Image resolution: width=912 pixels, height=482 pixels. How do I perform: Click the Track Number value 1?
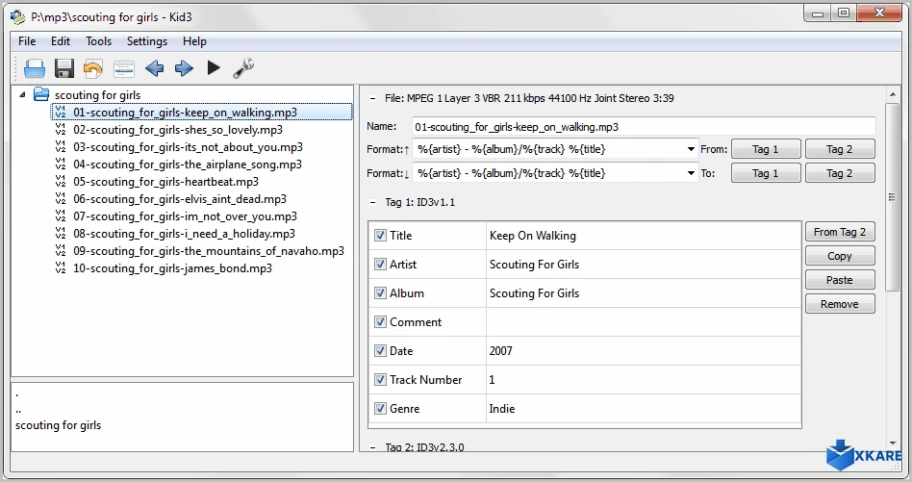point(492,380)
